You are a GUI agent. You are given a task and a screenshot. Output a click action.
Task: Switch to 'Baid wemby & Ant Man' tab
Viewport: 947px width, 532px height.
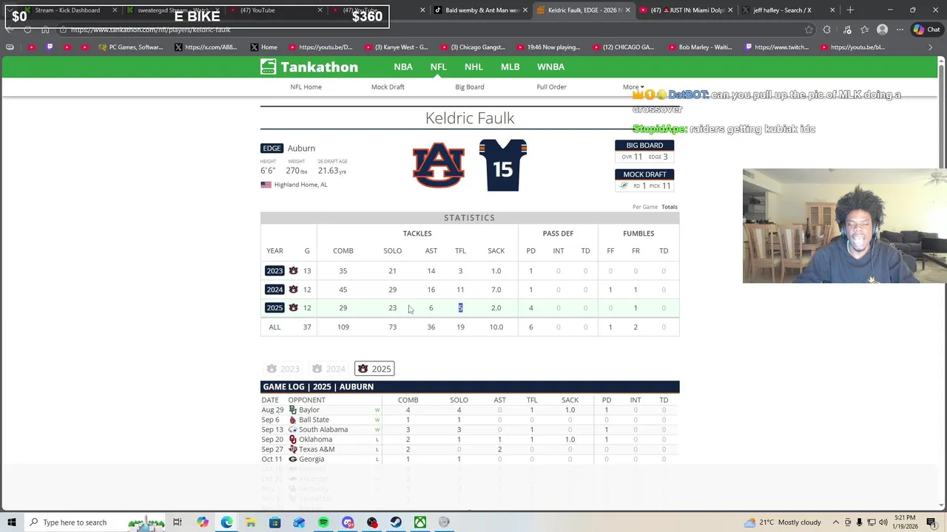point(479,10)
